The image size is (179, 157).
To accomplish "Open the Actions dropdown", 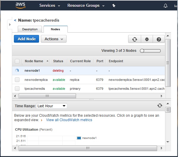I will click(54, 39).
